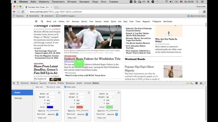Open the Console DevTools tab
The width and height of the screenshot is (218, 122).
click(x=88, y=83)
